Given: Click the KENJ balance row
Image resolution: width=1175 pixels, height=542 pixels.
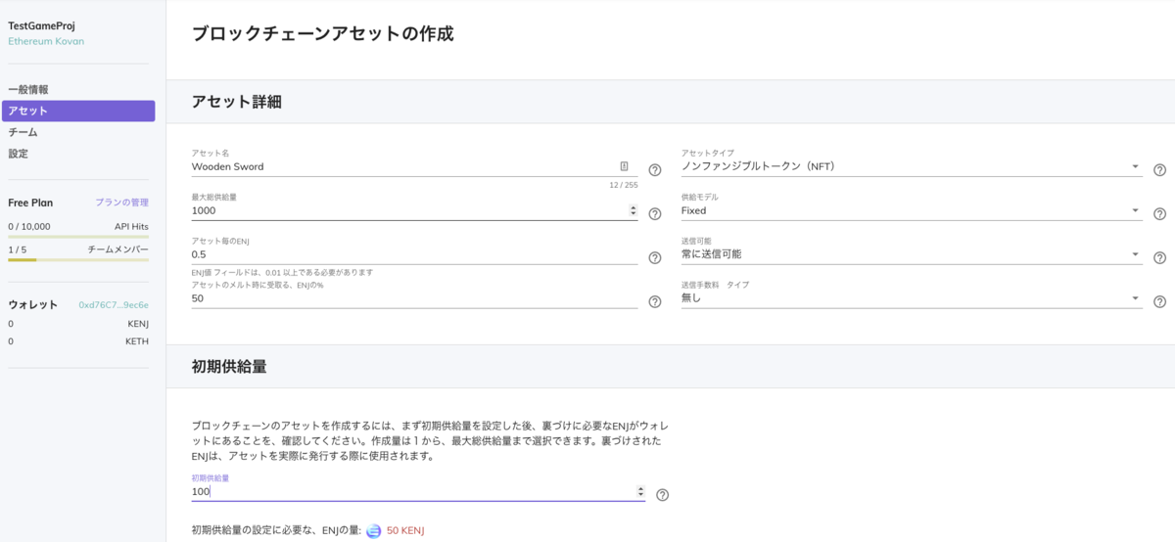Looking at the screenshot, I should tap(78, 323).
